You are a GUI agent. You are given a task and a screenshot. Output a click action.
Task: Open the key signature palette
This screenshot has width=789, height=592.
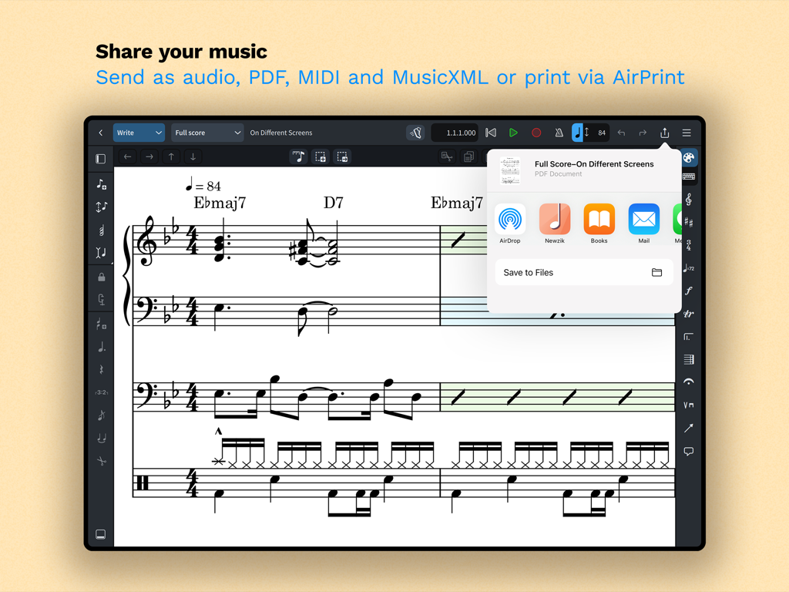688,220
